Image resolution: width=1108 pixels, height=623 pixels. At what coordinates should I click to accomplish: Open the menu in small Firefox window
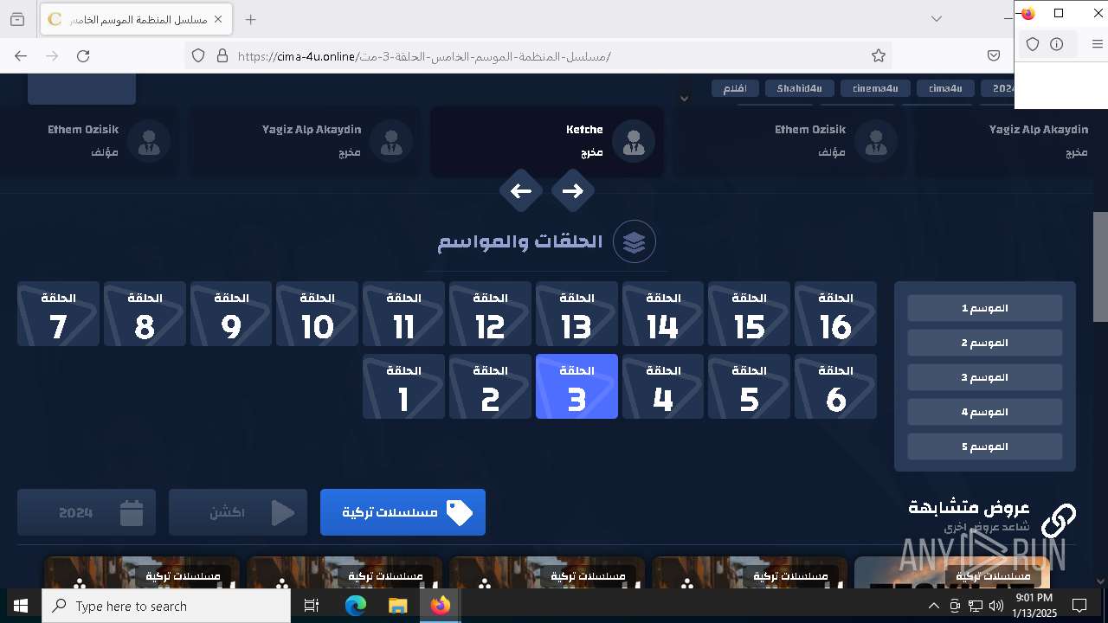(x=1097, y=44)
